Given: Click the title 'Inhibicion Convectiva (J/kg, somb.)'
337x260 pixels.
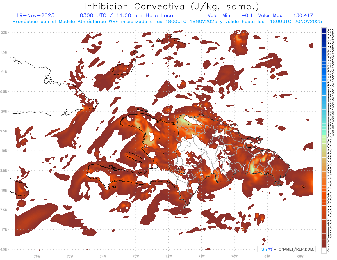Looking at the screenshot, I should (172, 6).
